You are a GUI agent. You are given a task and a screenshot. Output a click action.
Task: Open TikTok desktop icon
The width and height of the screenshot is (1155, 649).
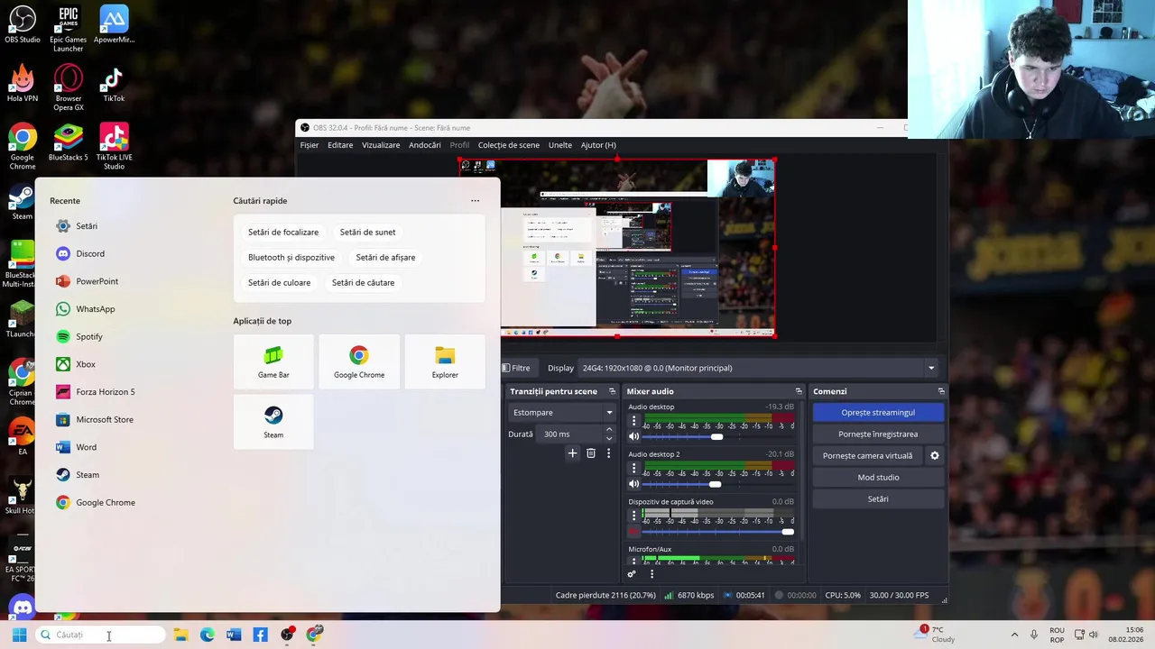(x=114, y=83)
